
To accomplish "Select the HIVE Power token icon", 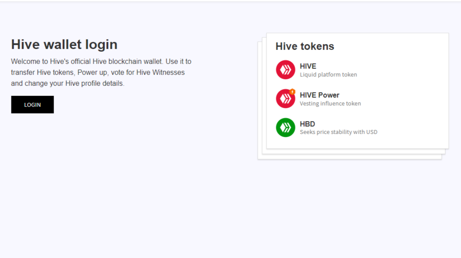I will [x=285, y=99].
